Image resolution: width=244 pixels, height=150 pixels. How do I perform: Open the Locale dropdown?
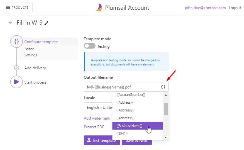click(x=98, y=107)
